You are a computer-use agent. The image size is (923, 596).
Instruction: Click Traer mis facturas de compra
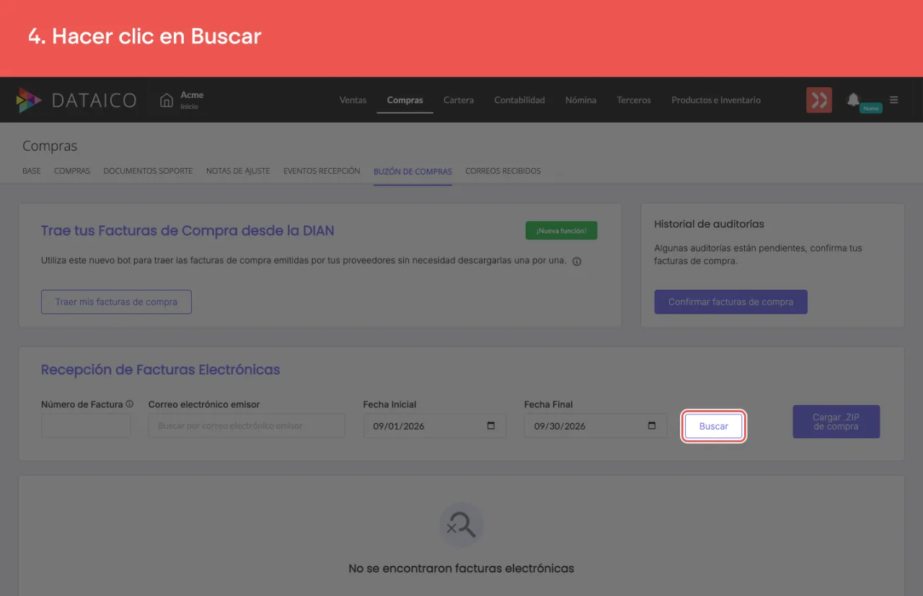pyautogui.click(x=116, y=302)
